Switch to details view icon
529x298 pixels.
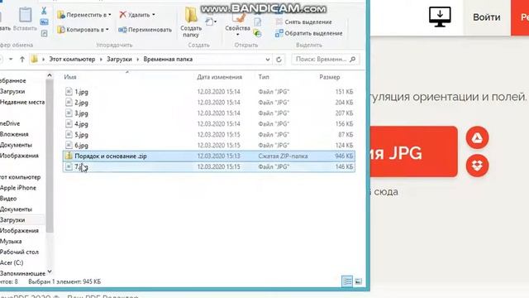pyautogui.click(x=347, y=281)
